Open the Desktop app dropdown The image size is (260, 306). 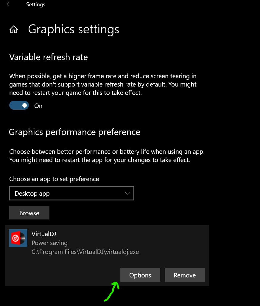(x=72, y=193)
